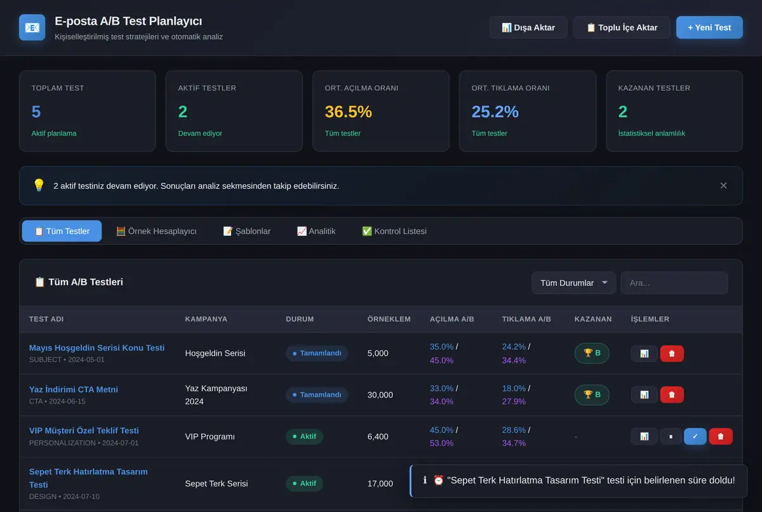Click the Aktif Testler stat card
Viewport: 762px width, 512px height.
point(234,111)
